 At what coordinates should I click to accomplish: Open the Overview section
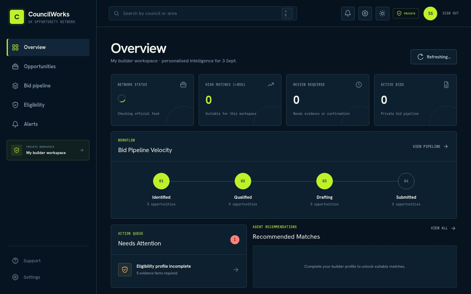(48, 47)
